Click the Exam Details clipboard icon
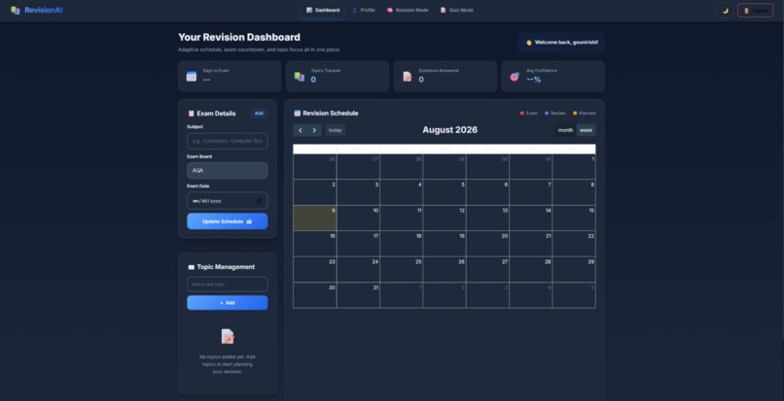This screenshot has width=784, height=401. click(x=191, y=114)
